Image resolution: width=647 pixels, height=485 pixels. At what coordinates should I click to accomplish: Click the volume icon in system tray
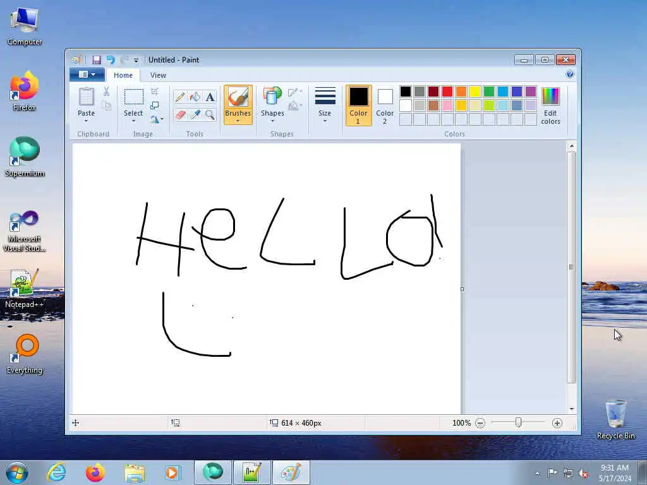[x=583, y=473]
